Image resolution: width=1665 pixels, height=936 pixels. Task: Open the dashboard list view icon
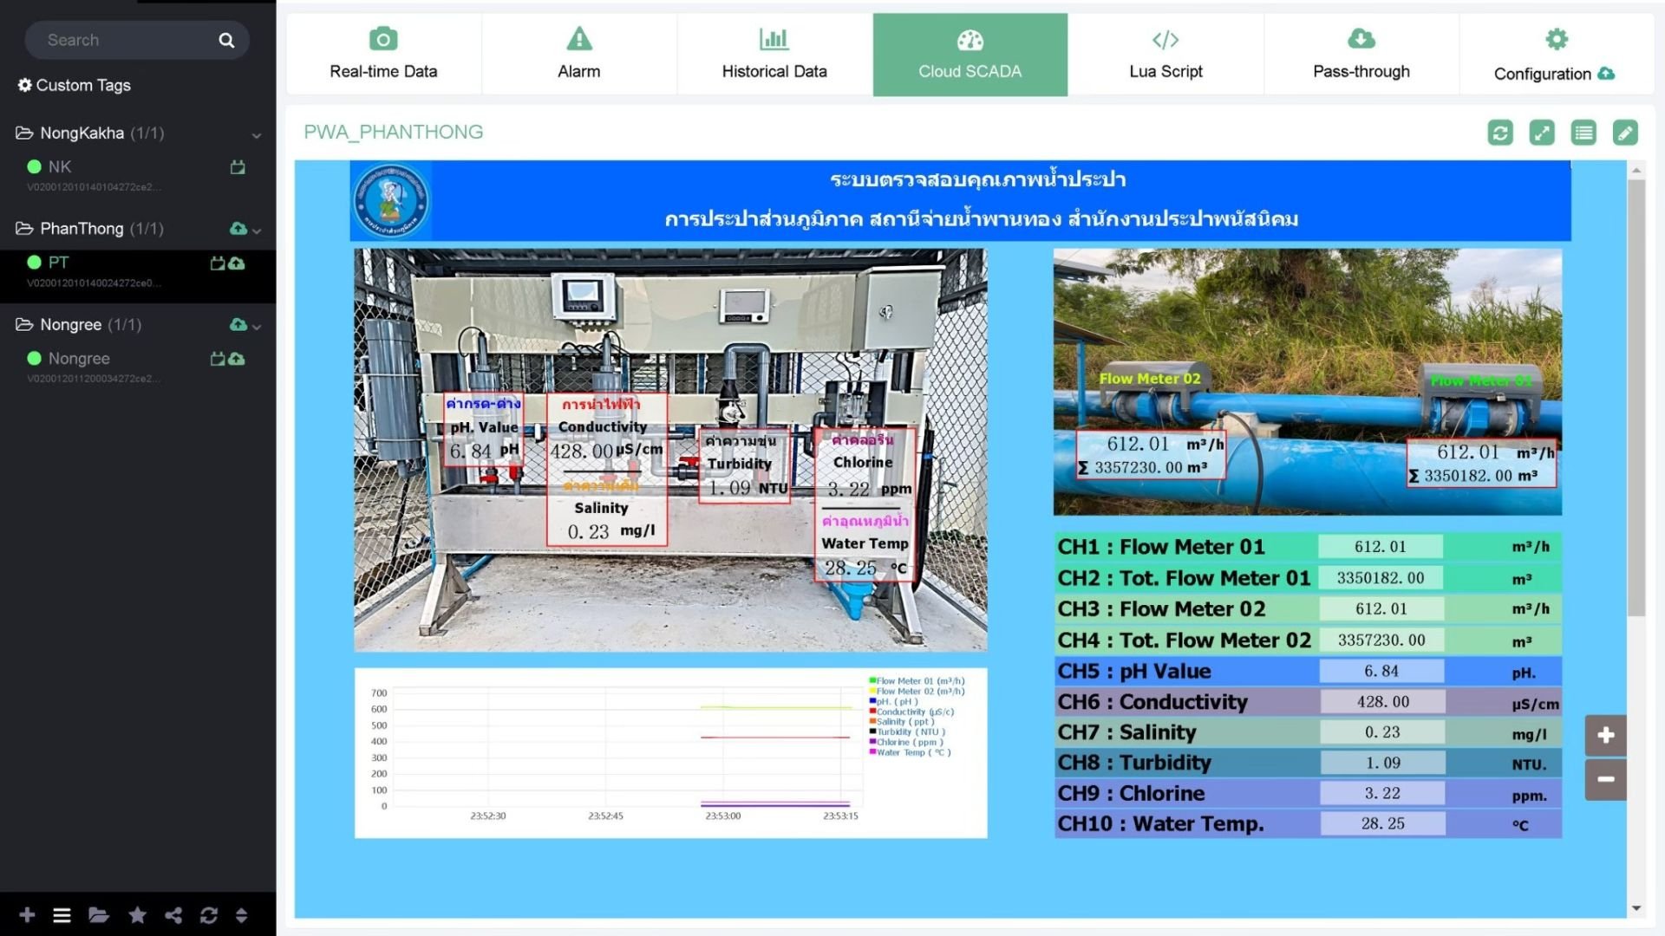point(1583,133)
